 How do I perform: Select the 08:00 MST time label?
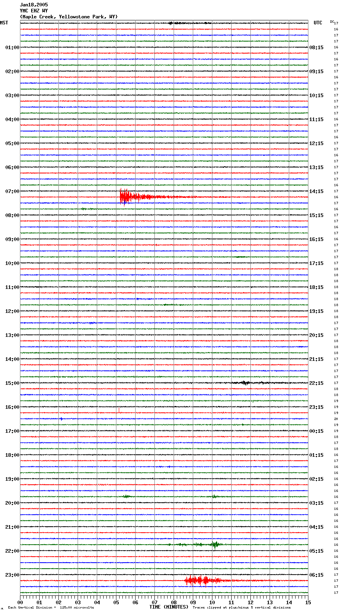(12, 215)
